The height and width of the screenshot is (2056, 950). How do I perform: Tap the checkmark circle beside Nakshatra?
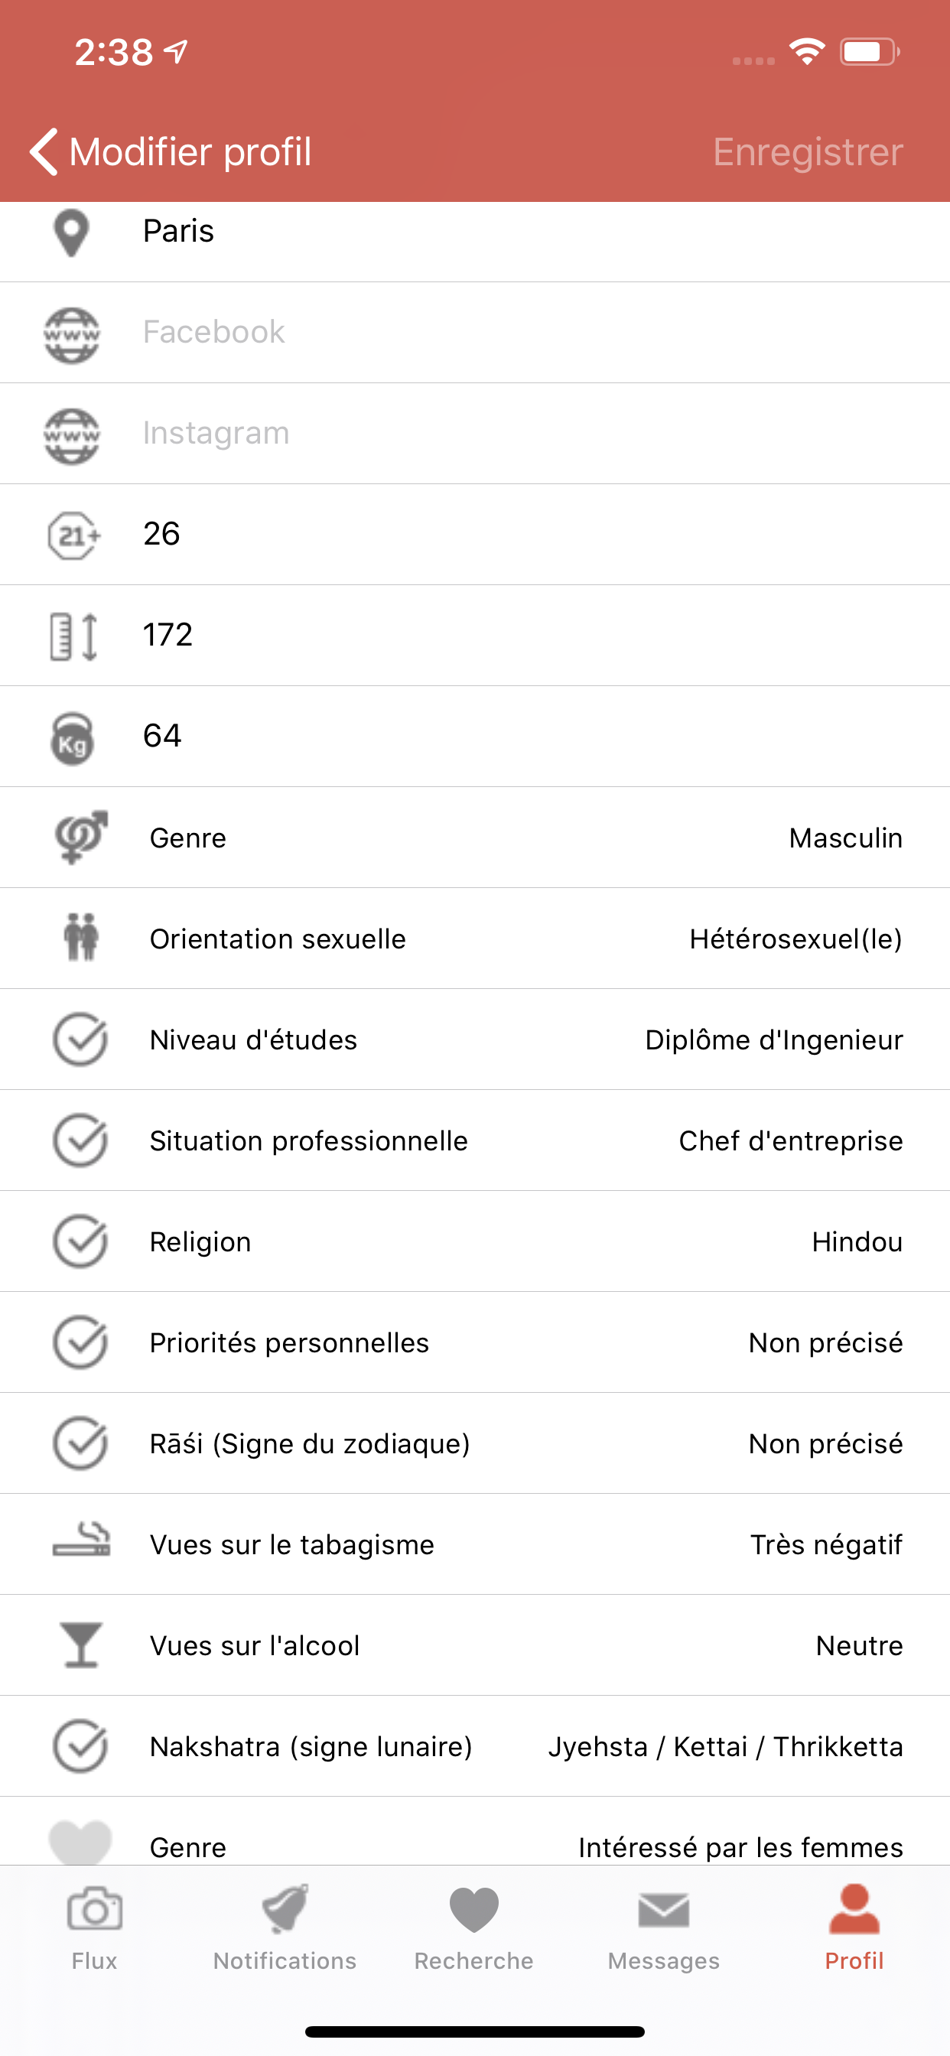(80, 1746)
